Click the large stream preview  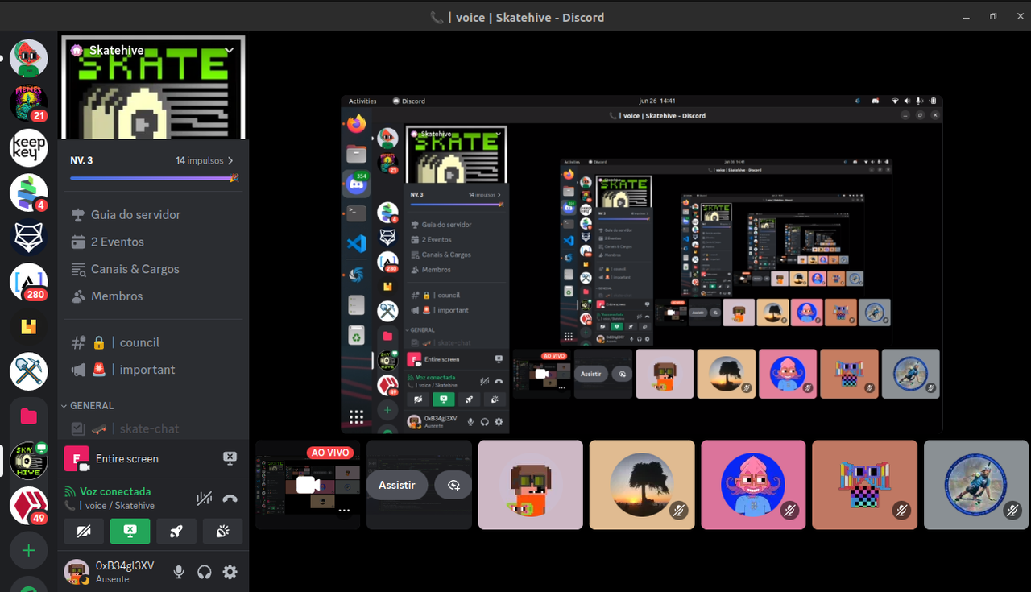(x=642, y=264)
